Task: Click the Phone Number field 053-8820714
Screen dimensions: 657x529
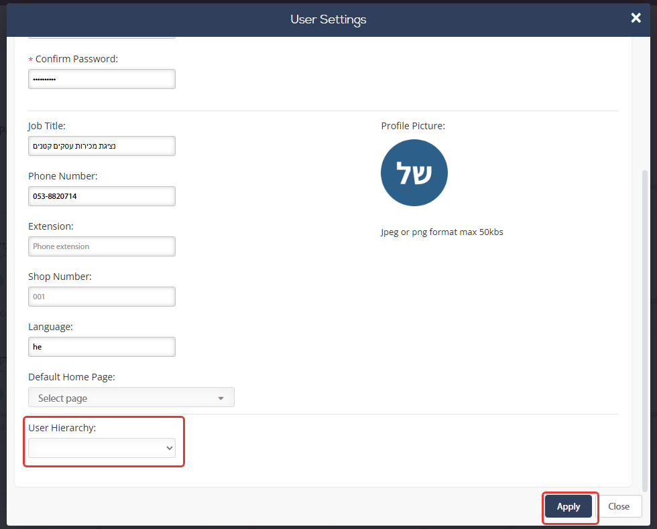Action: point(102,196)
